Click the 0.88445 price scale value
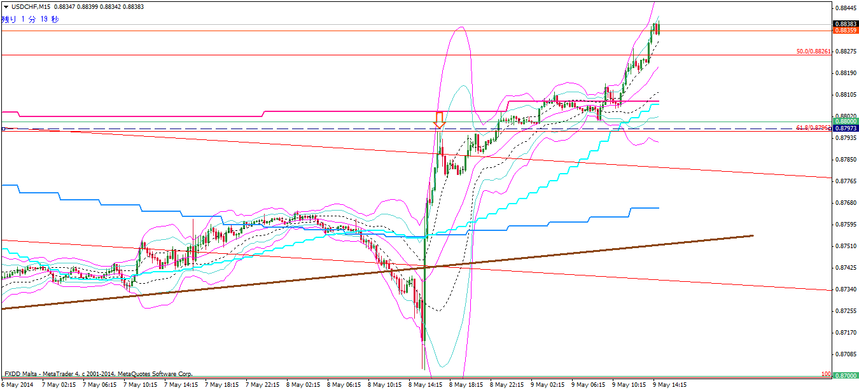 (x=845, y=8)
